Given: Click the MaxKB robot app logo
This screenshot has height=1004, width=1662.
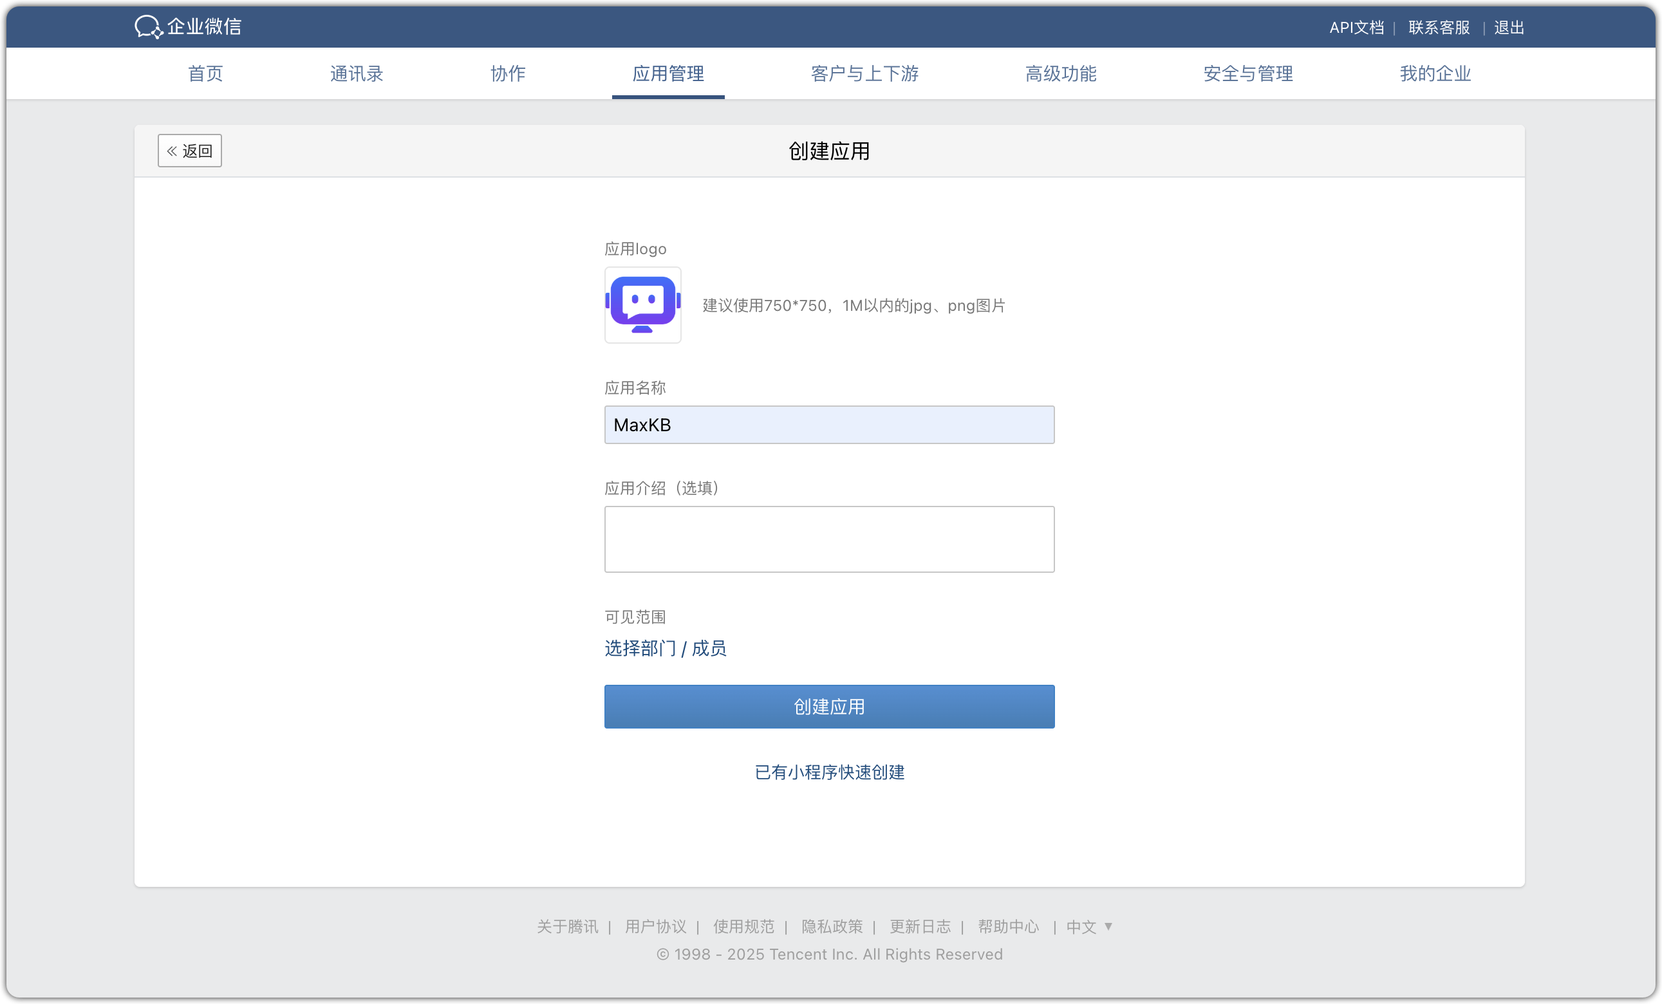Looking at the screenshot, I should coord(642,306).
